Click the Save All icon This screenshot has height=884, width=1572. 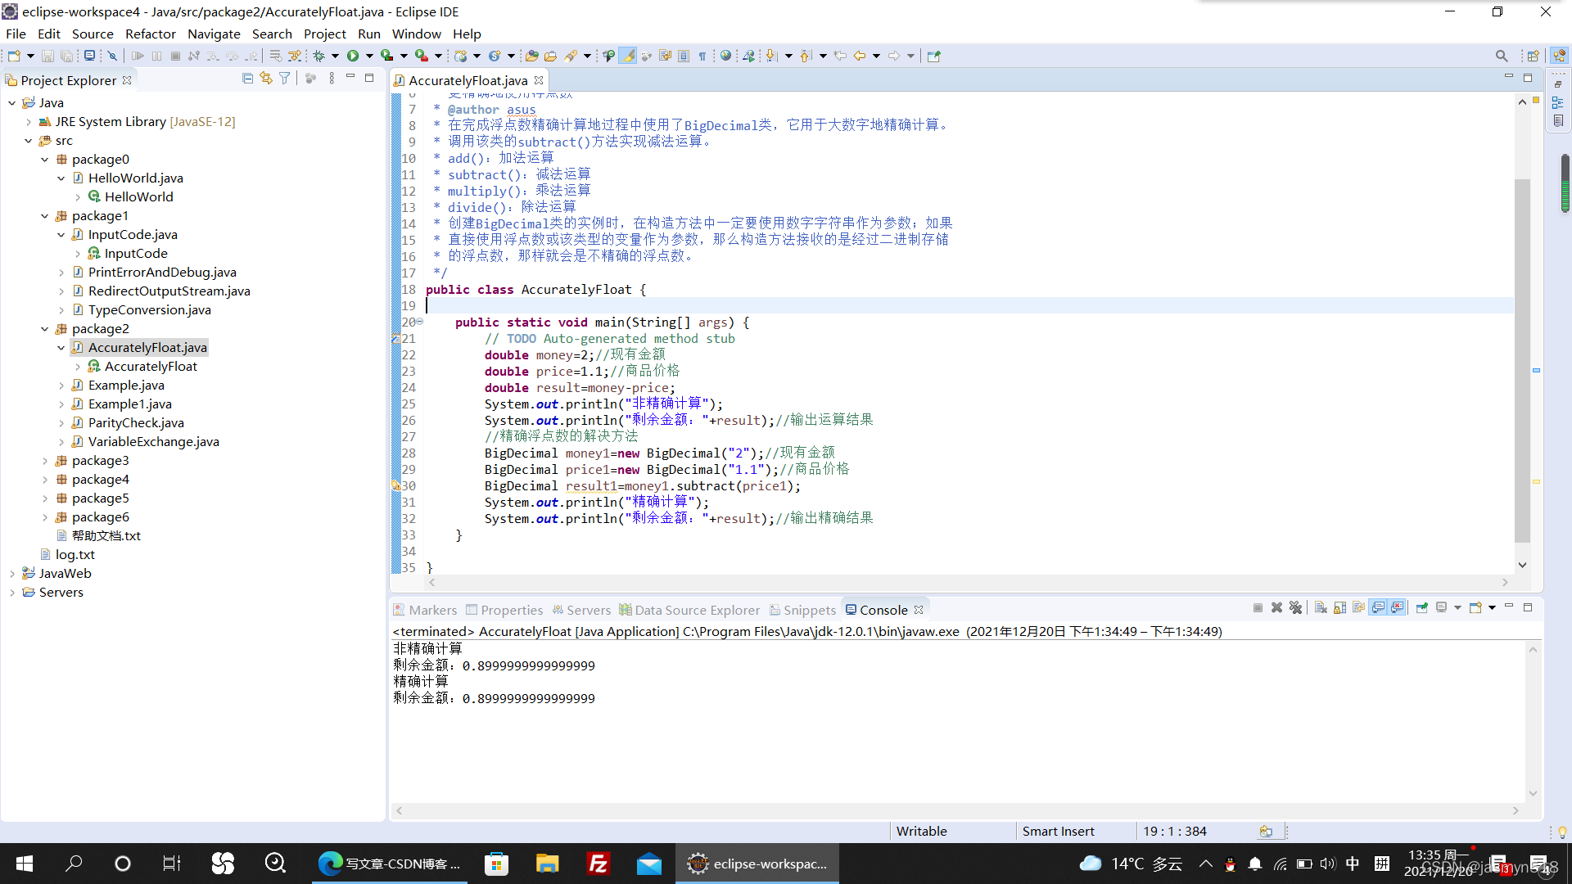point(67,56)
